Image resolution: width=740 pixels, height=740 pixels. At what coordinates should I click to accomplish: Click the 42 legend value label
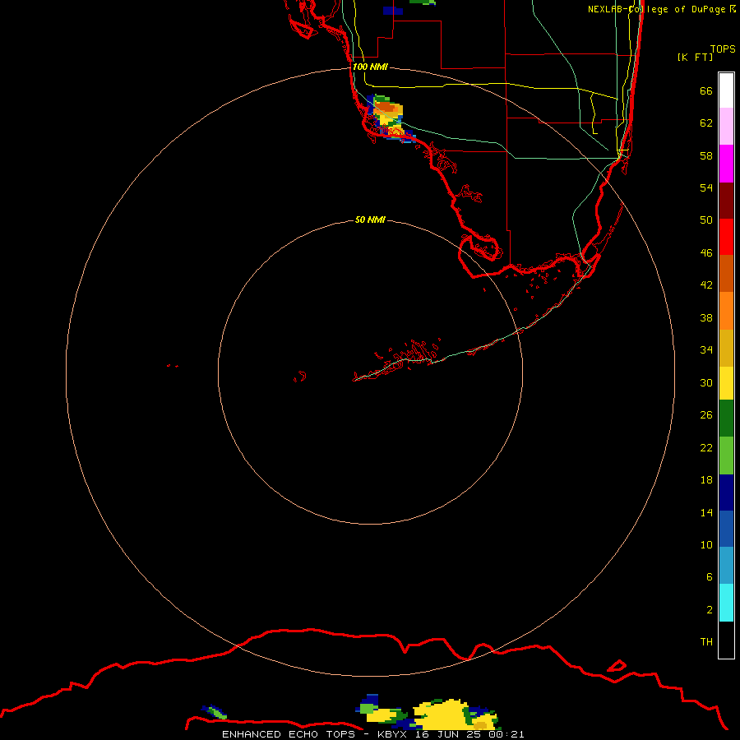tap(706, 285)
